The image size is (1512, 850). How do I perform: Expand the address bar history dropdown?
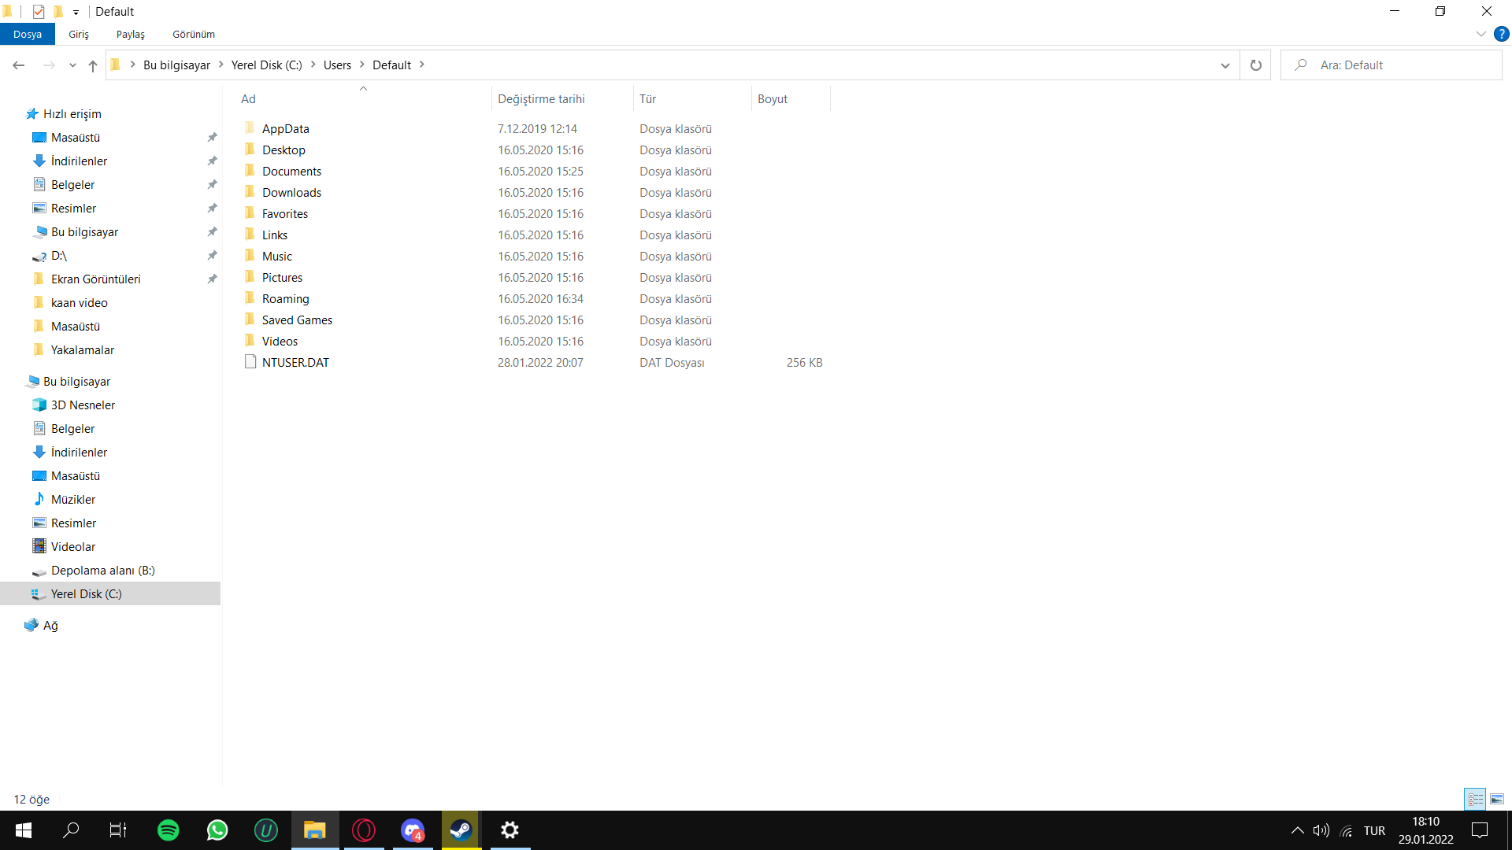pos(1225,65)
